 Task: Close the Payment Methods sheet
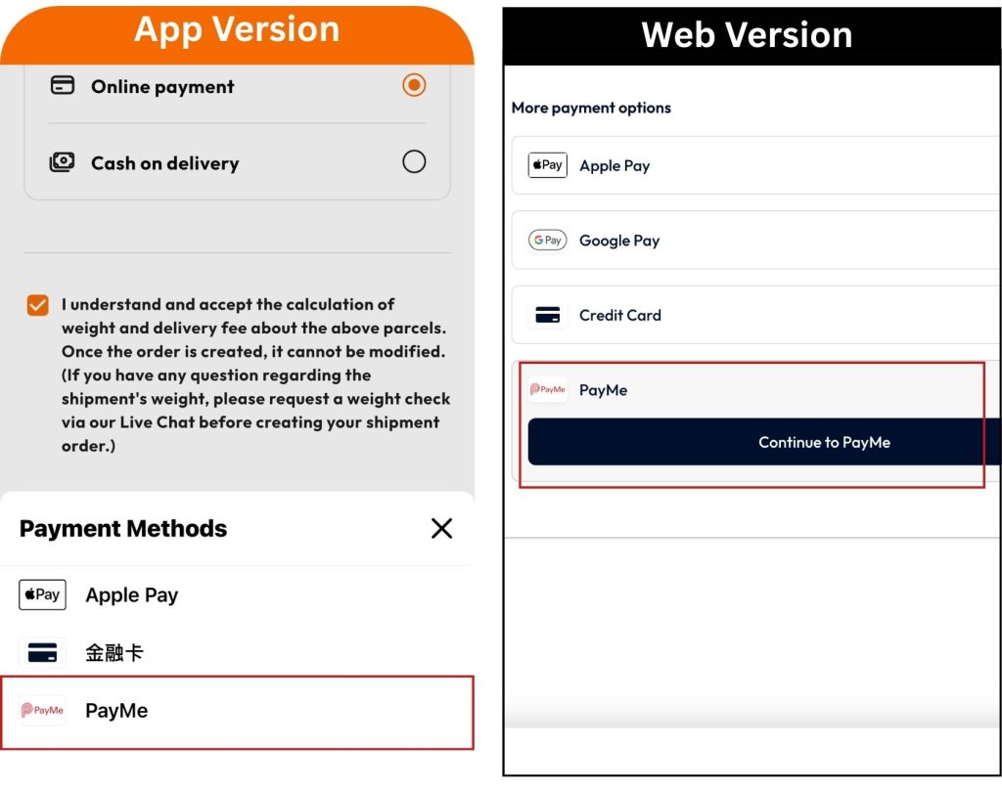click(x=441, y=528)
